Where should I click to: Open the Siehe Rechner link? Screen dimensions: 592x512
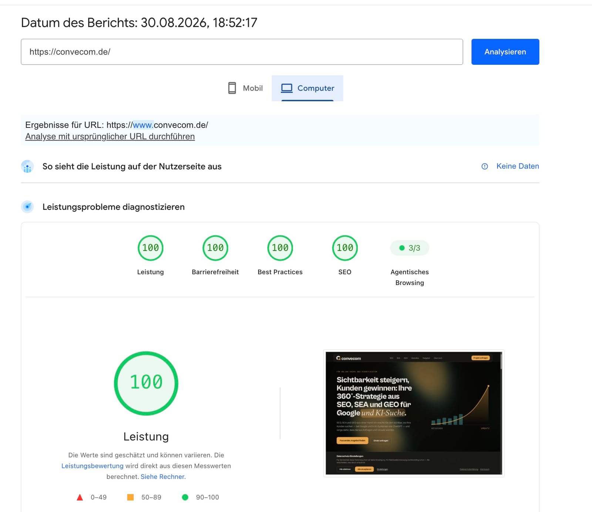tap(162, 477)
